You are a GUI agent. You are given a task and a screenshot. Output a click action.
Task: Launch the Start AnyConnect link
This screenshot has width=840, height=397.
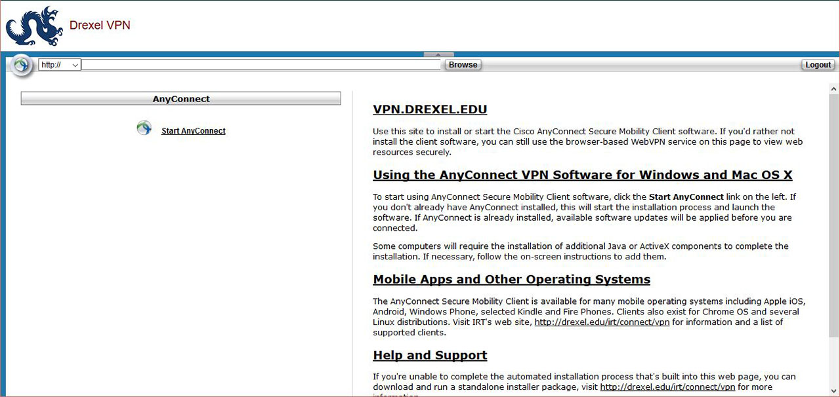tap(193, 131)
